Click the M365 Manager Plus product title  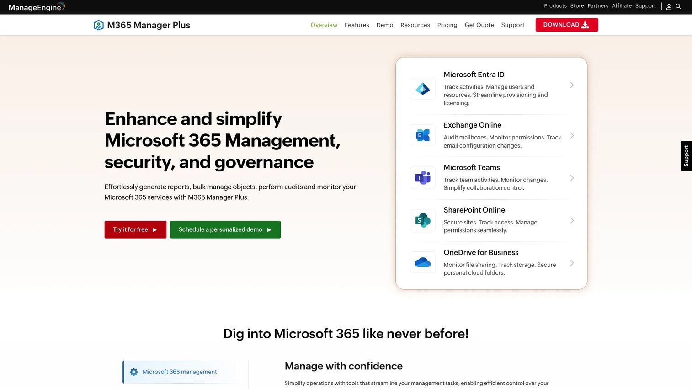[x=149, y=25]
